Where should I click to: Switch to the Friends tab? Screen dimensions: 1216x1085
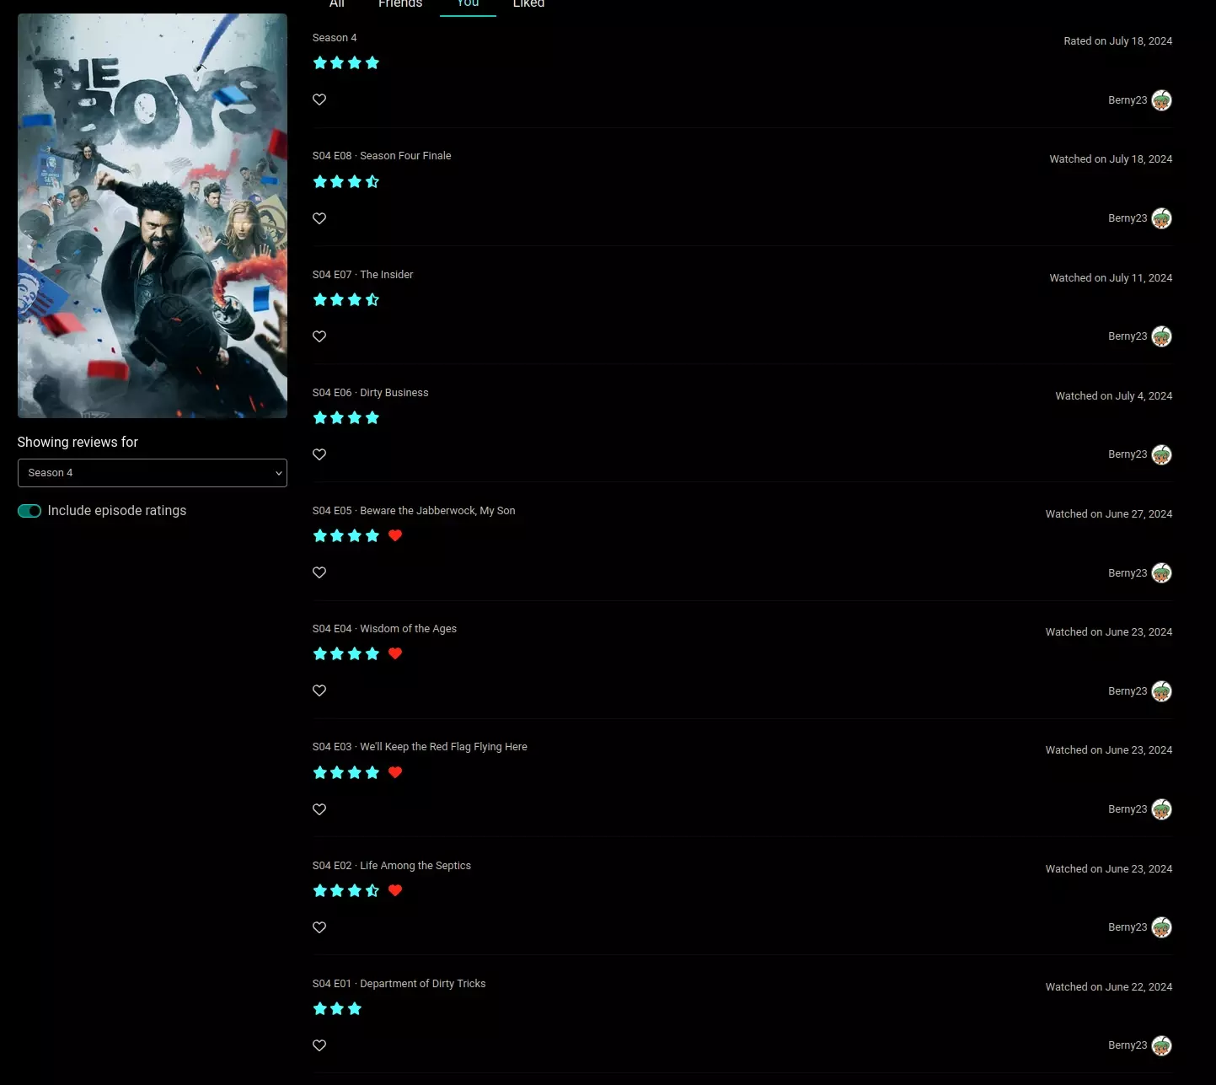[x=400, y=4]
